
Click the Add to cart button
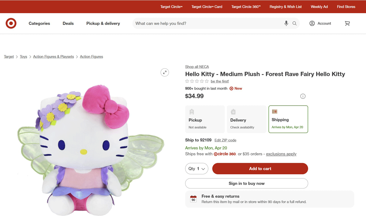[x=260, y=168]
